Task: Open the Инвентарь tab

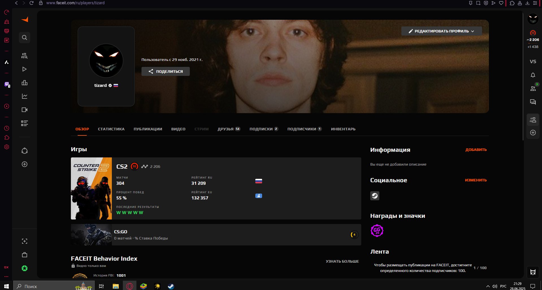Action: (x=343, y=129)
